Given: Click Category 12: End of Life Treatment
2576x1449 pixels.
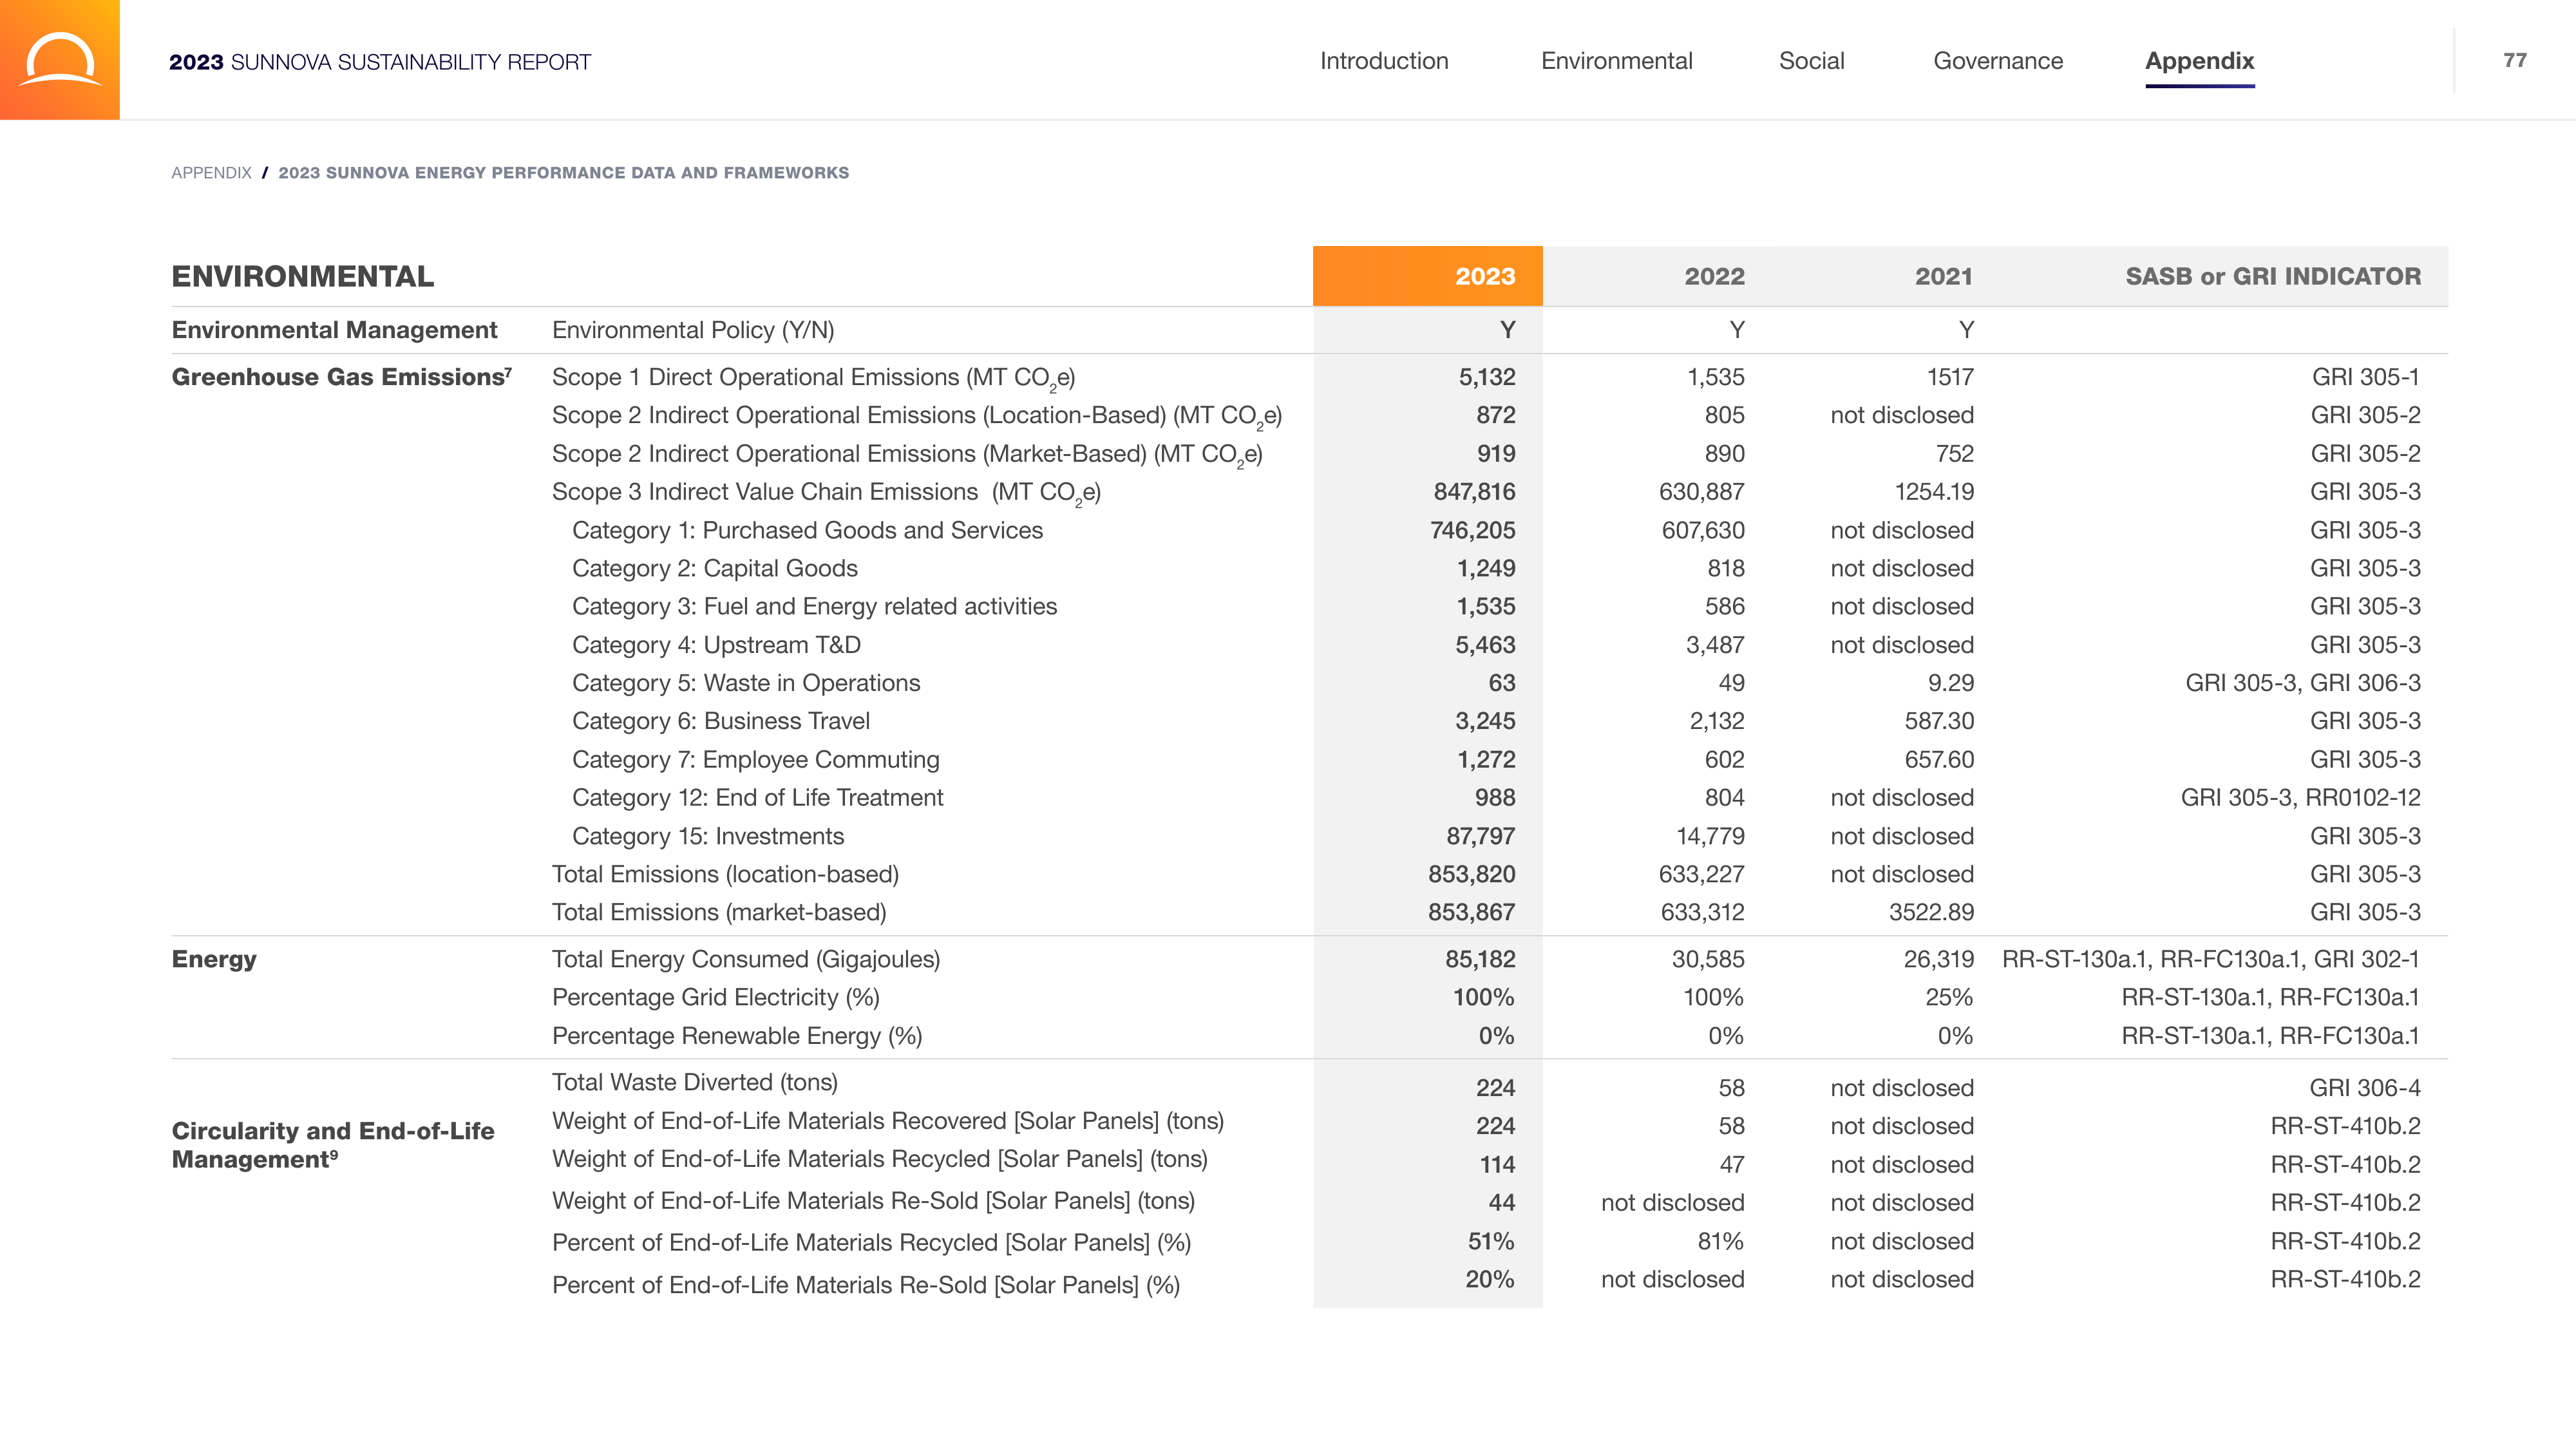Looking at the screenshot, I should [x=757, y=798].
